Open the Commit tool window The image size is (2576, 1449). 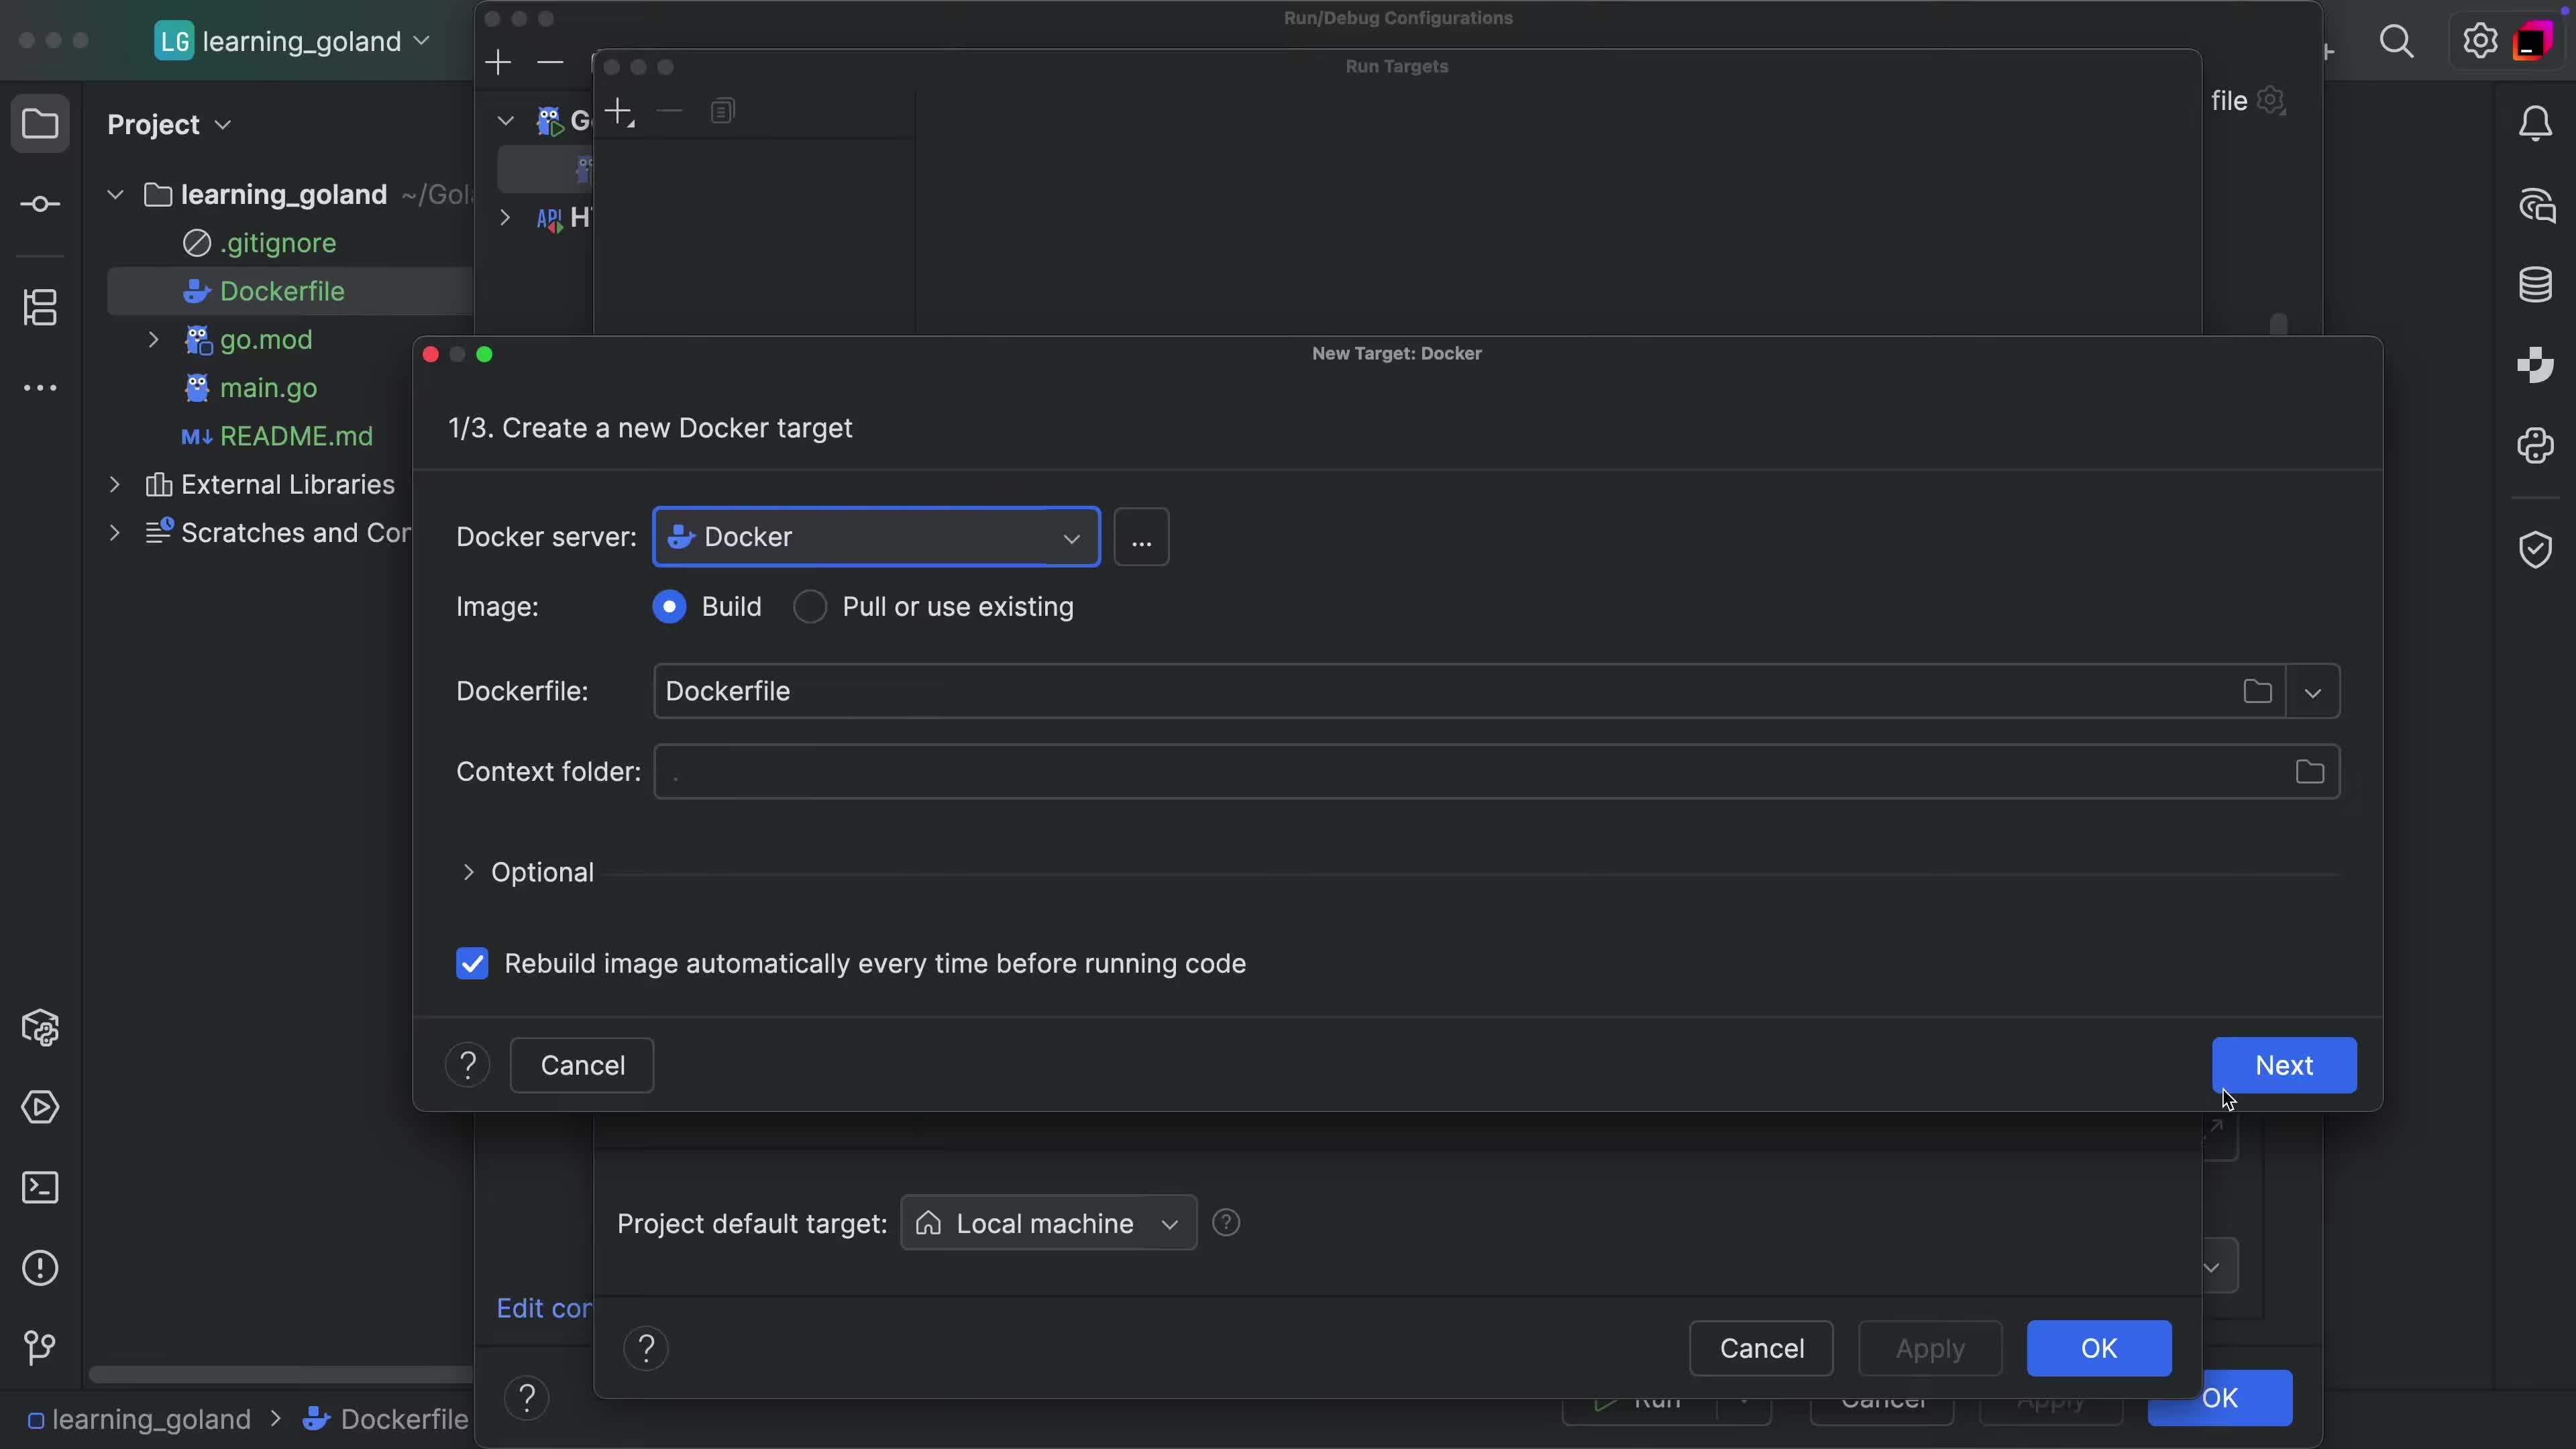[41, 204]
